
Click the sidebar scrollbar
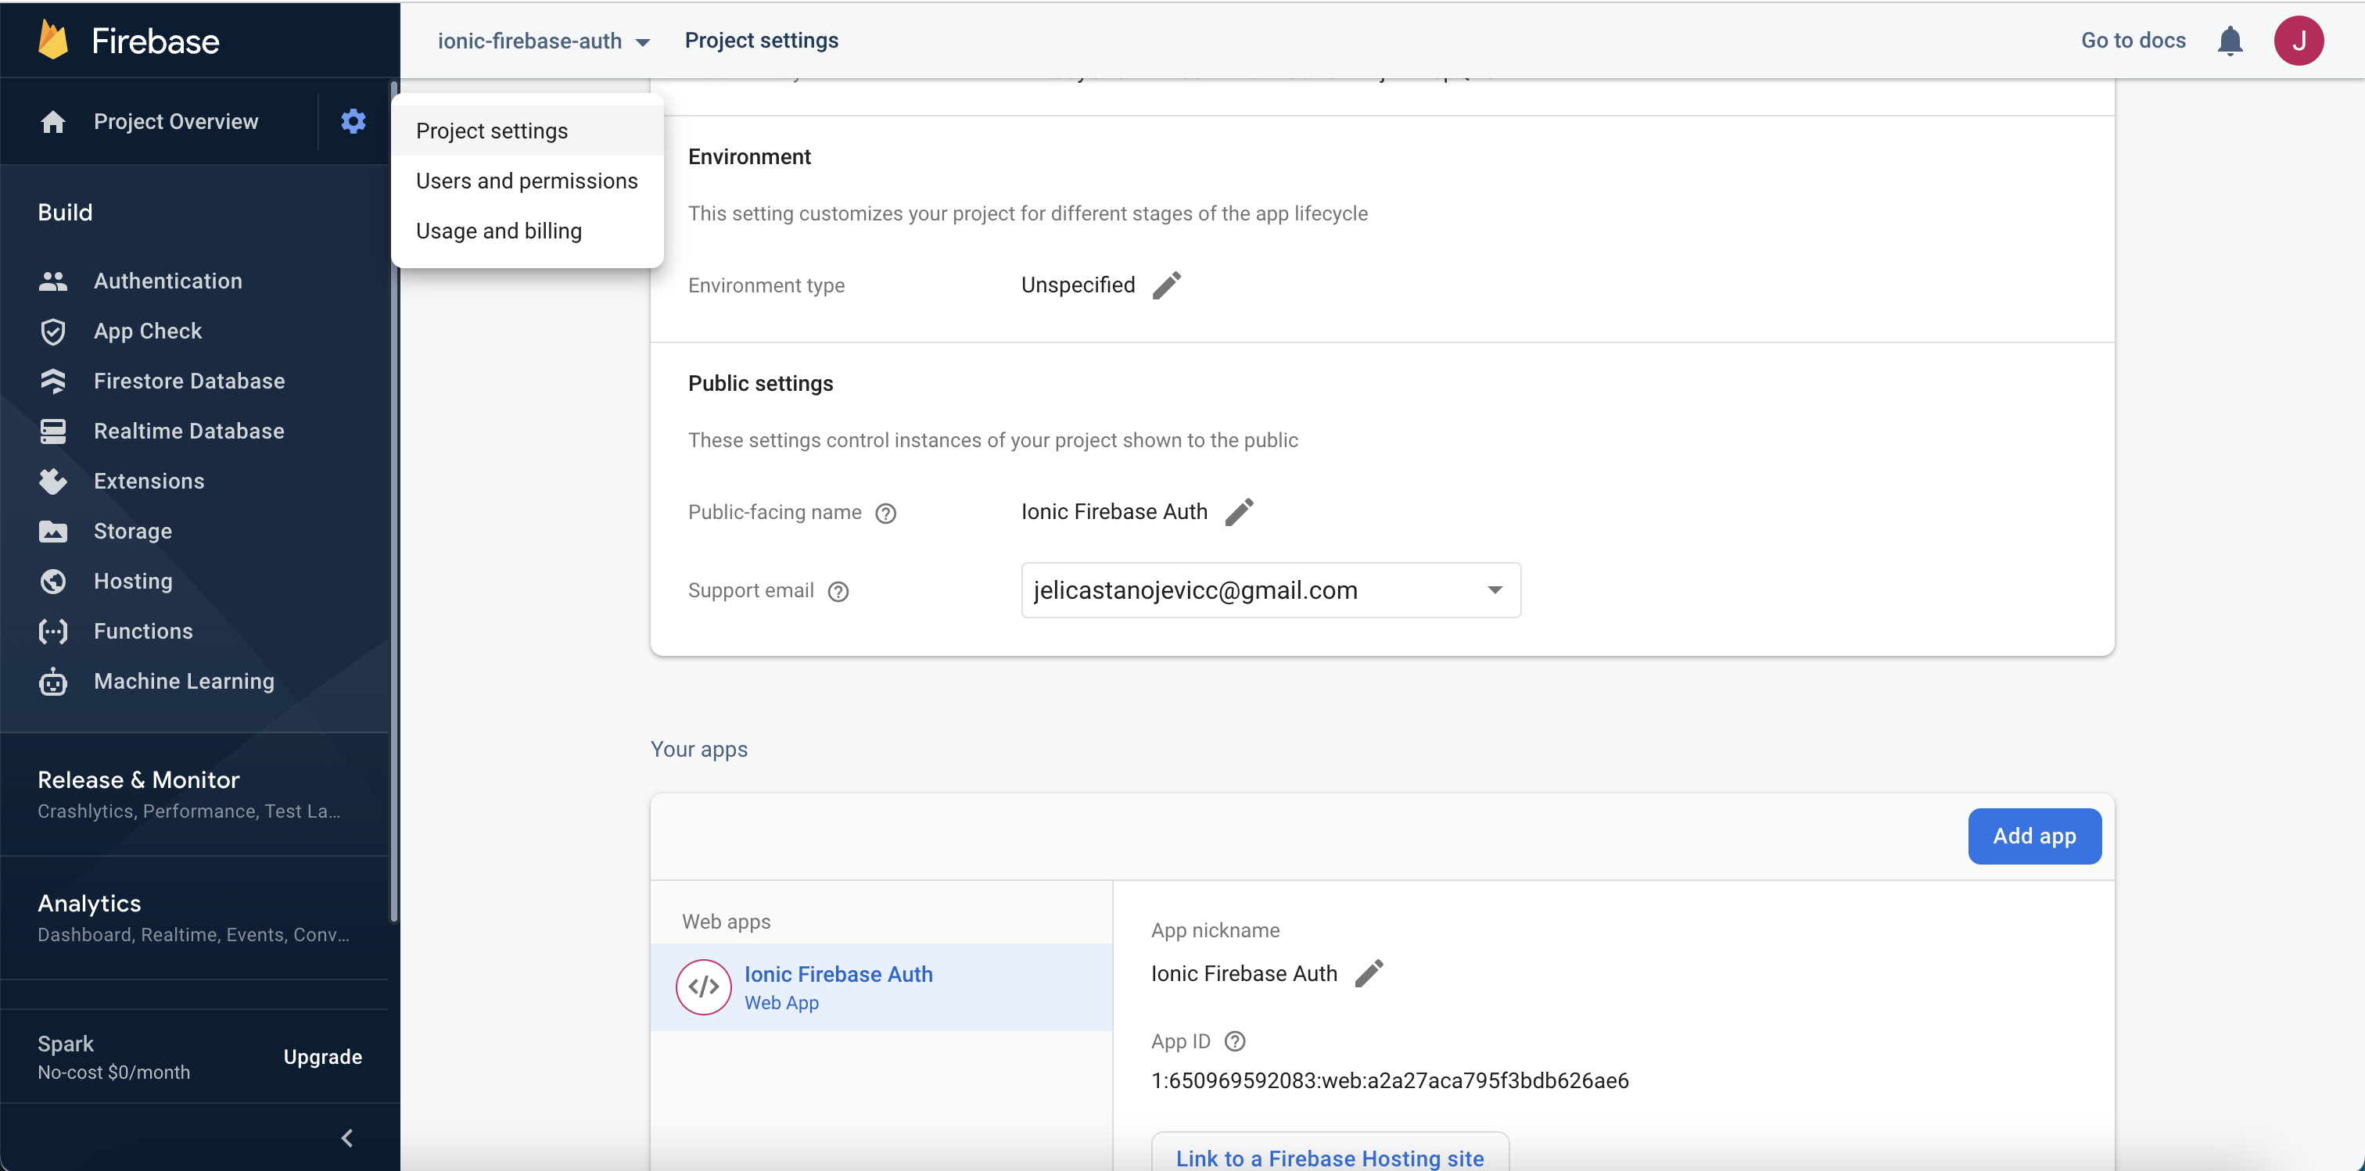[395, 500]
